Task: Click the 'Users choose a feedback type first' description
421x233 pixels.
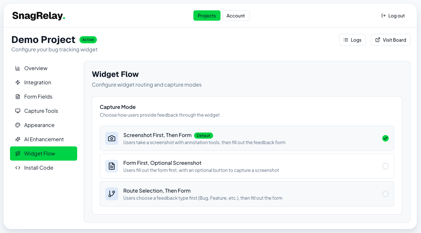Action: tap(203, 198)
